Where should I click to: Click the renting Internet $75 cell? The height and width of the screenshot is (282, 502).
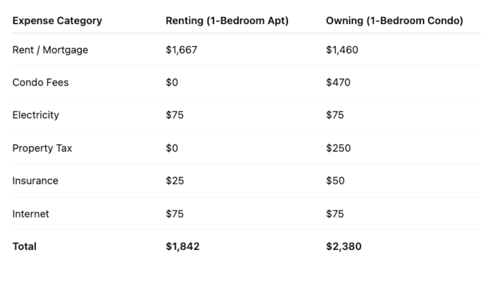(x=175, y=214)
